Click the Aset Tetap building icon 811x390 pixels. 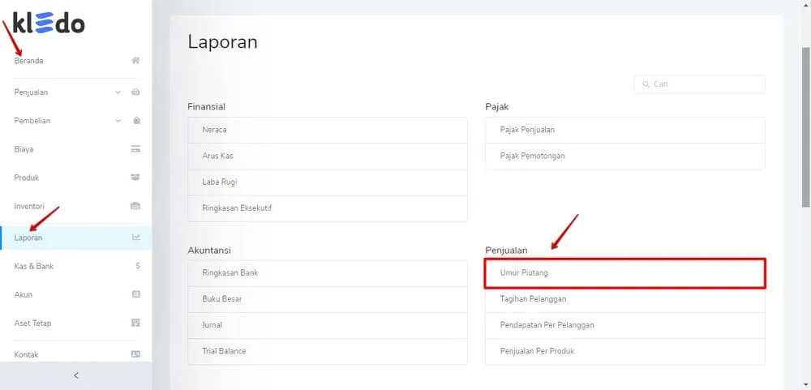[136, 323]
